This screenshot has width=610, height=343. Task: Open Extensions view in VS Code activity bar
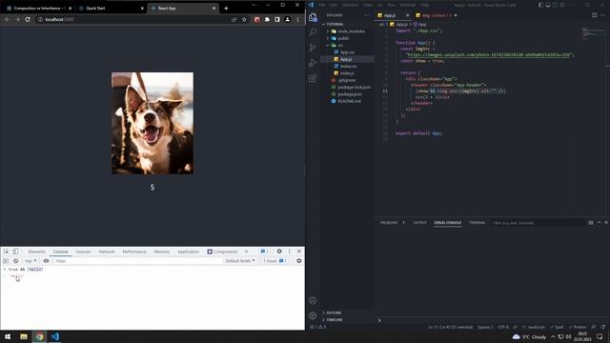click(x=313, y=78)
